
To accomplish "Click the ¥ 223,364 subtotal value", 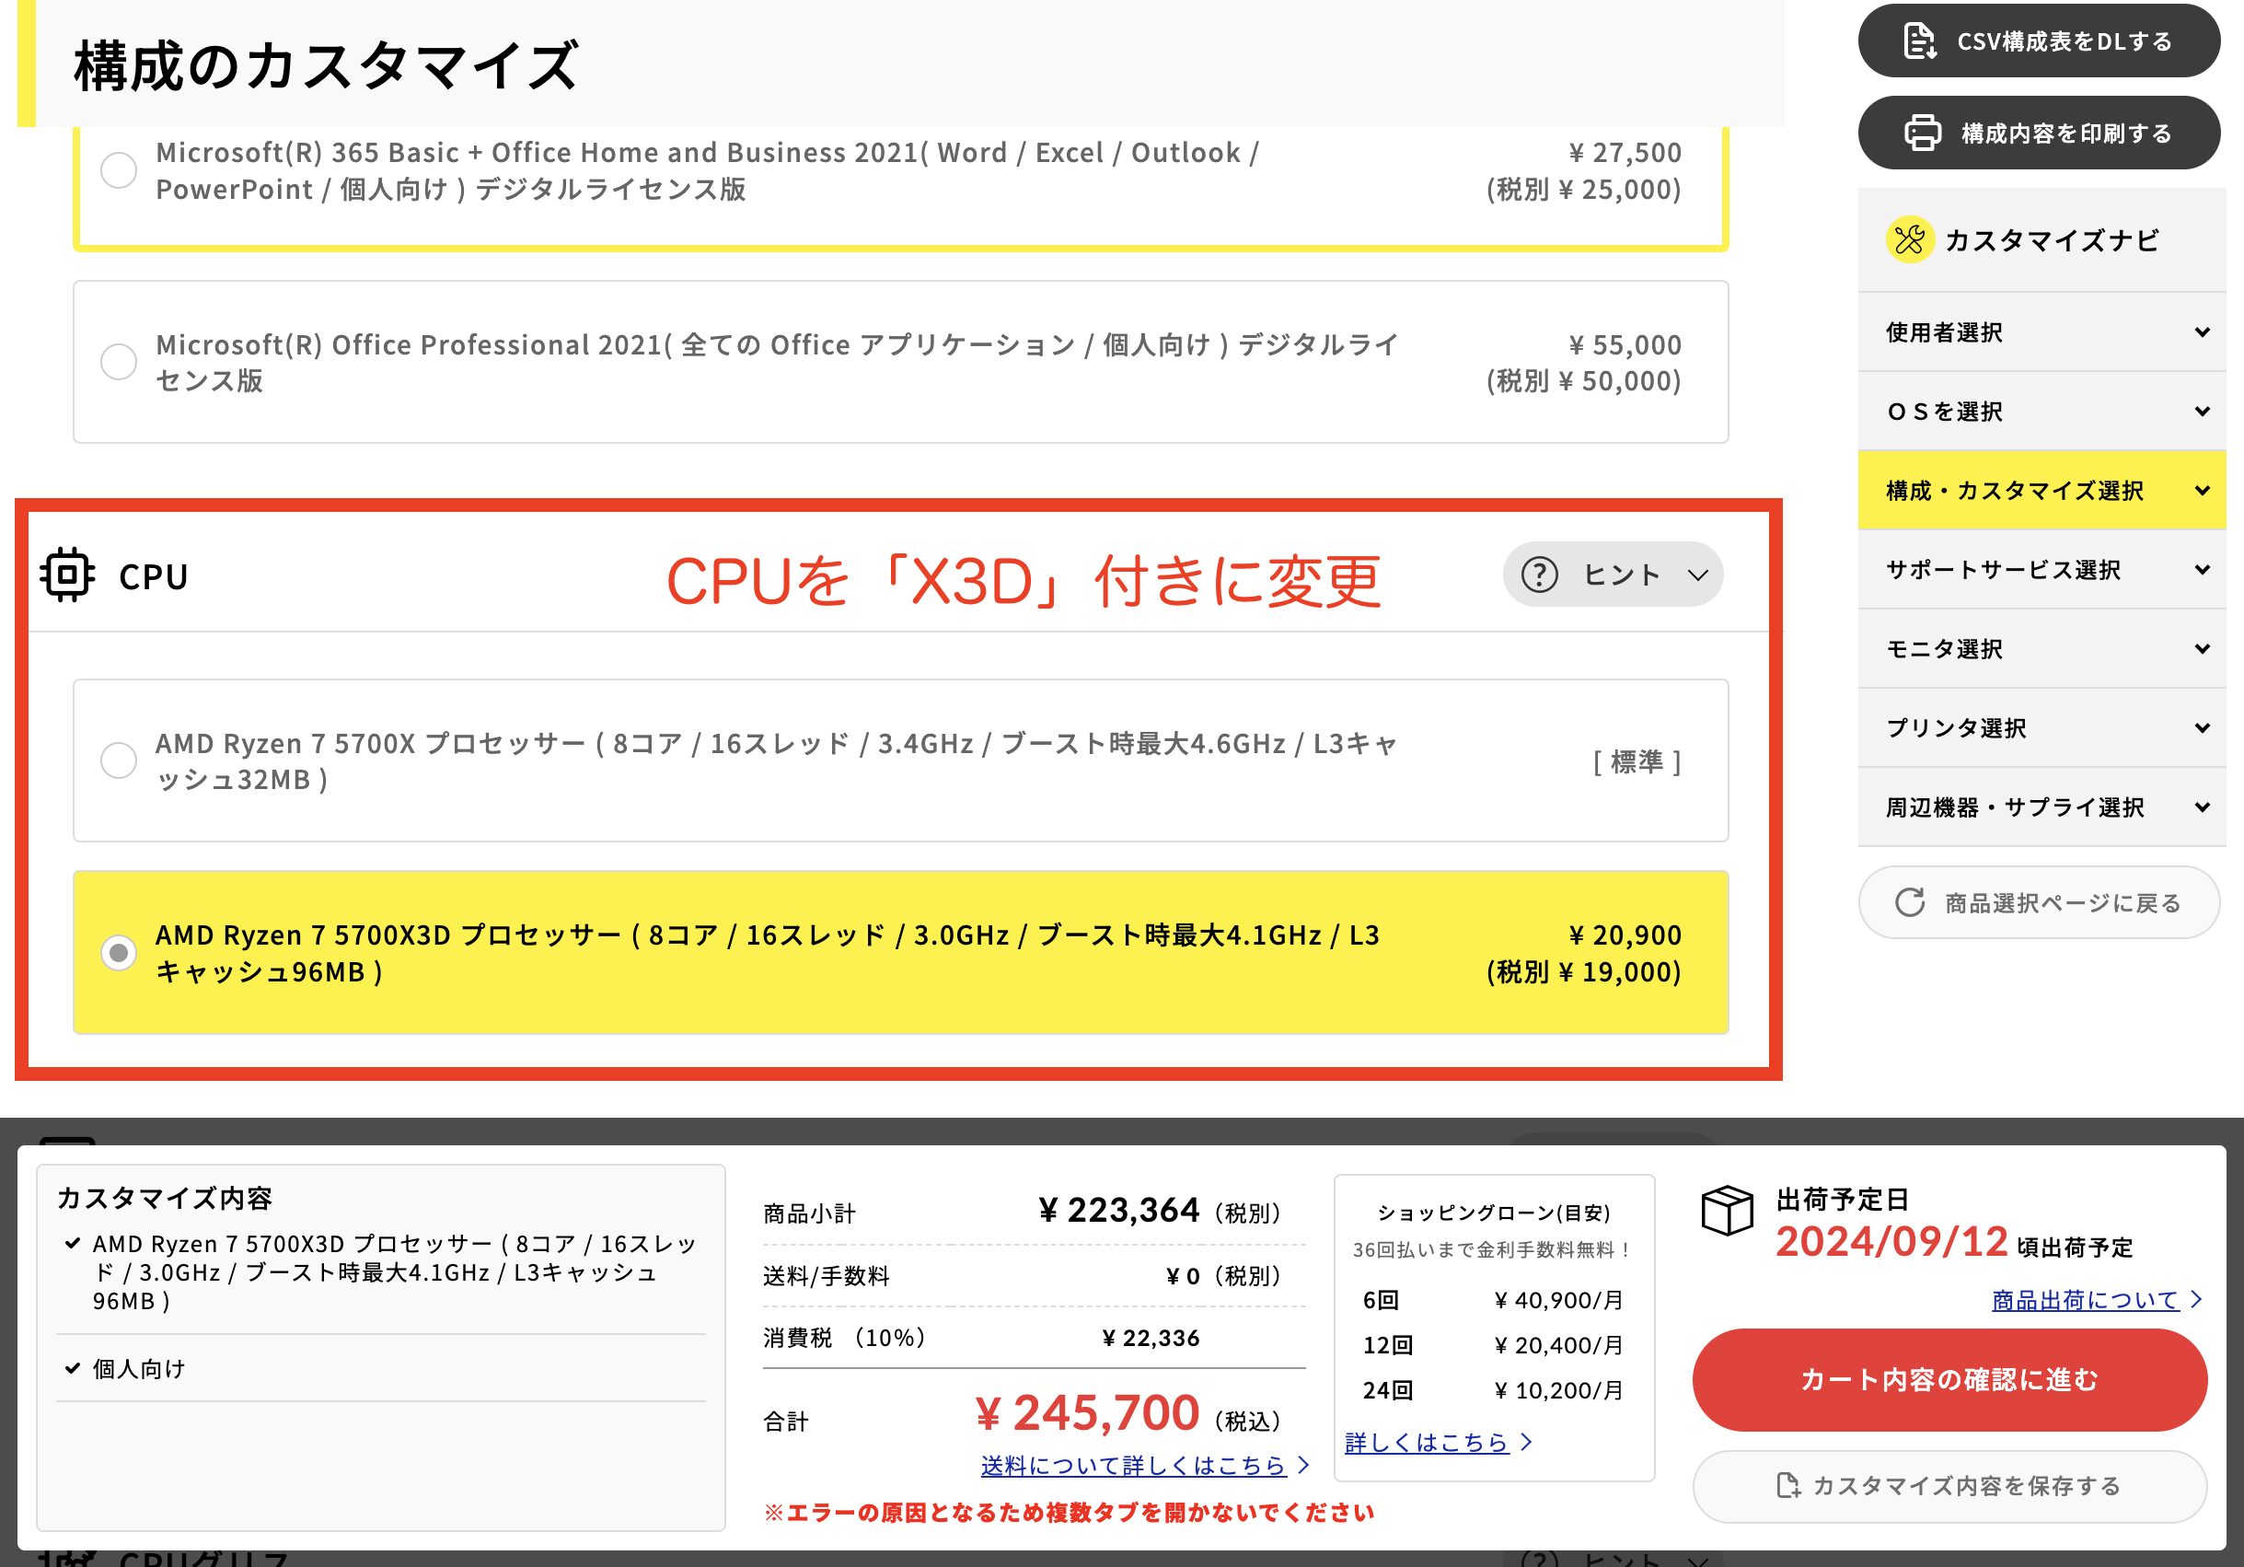I will (1118, 1210).
